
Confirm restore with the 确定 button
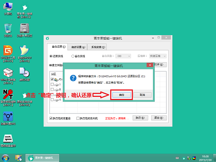[121, 95]
